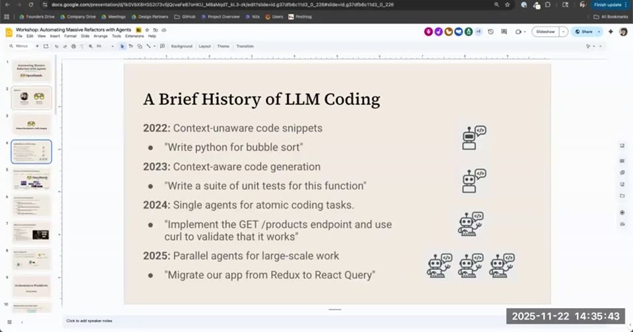This screenshot has height=332, width=633.
Task: Select slide 7 thumbnail
Action: 32,232
